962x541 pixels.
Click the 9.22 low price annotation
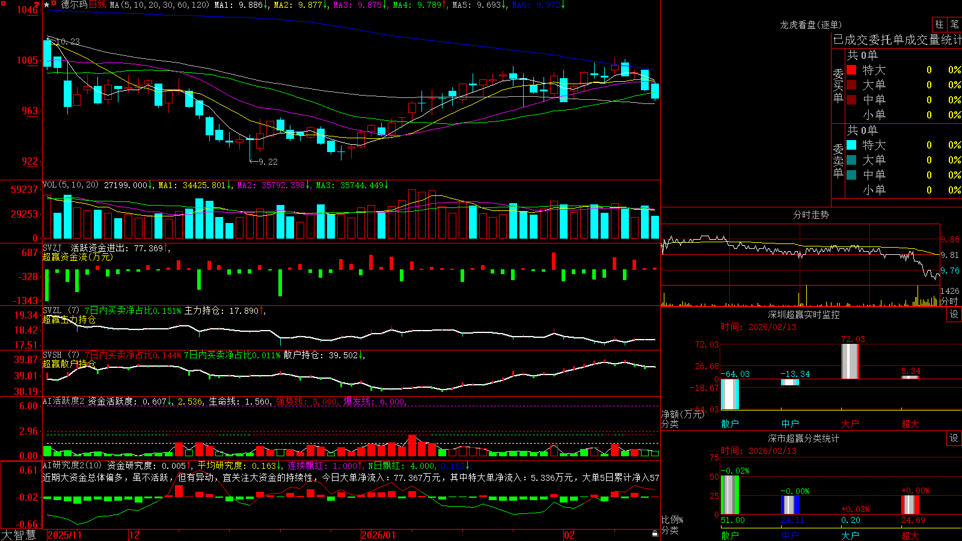pyautogui.click(x=268, y=162)
